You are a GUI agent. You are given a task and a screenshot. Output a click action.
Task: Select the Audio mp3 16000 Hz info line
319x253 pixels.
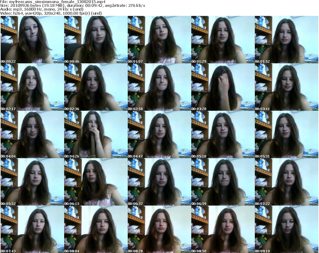coord(42,9)
